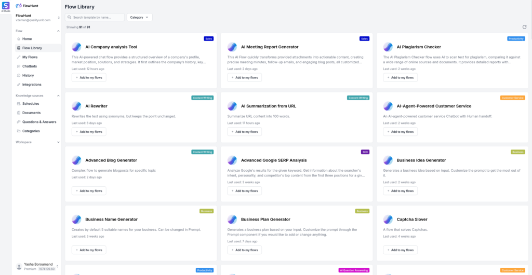
Task: Add AI Meeting Report Generator to my flows
Action: pyautogui.click(x=244, y=77)
